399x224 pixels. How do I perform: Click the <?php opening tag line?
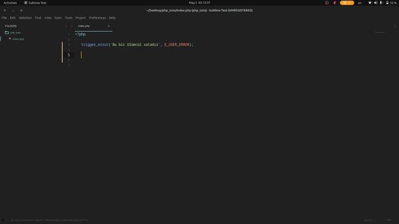(80, 34)
